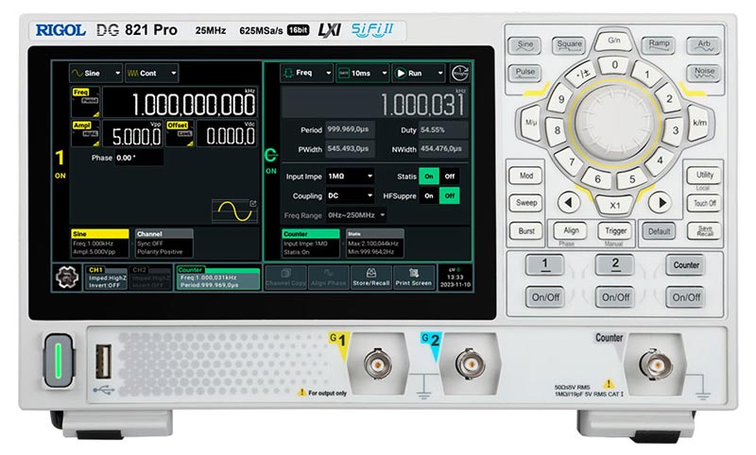Tap the Freq value field 1.000,000,000
Viewport: 756px width, 455px height.
[178, 103]
